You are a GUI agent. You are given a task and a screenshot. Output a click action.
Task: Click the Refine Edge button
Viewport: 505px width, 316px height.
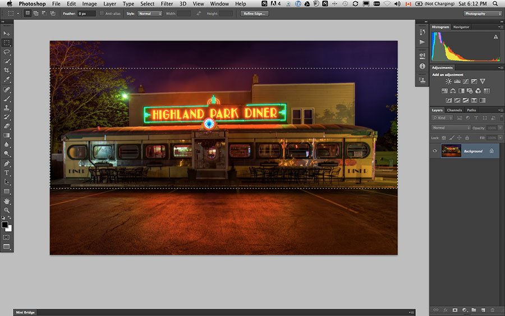[254, 13]
